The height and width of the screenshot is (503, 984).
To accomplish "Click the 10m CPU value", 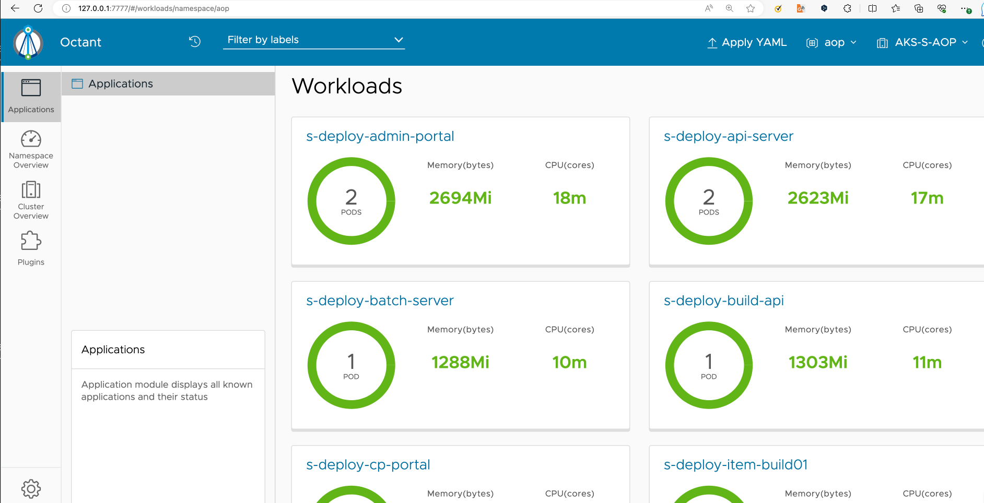I will pos(569,363).
